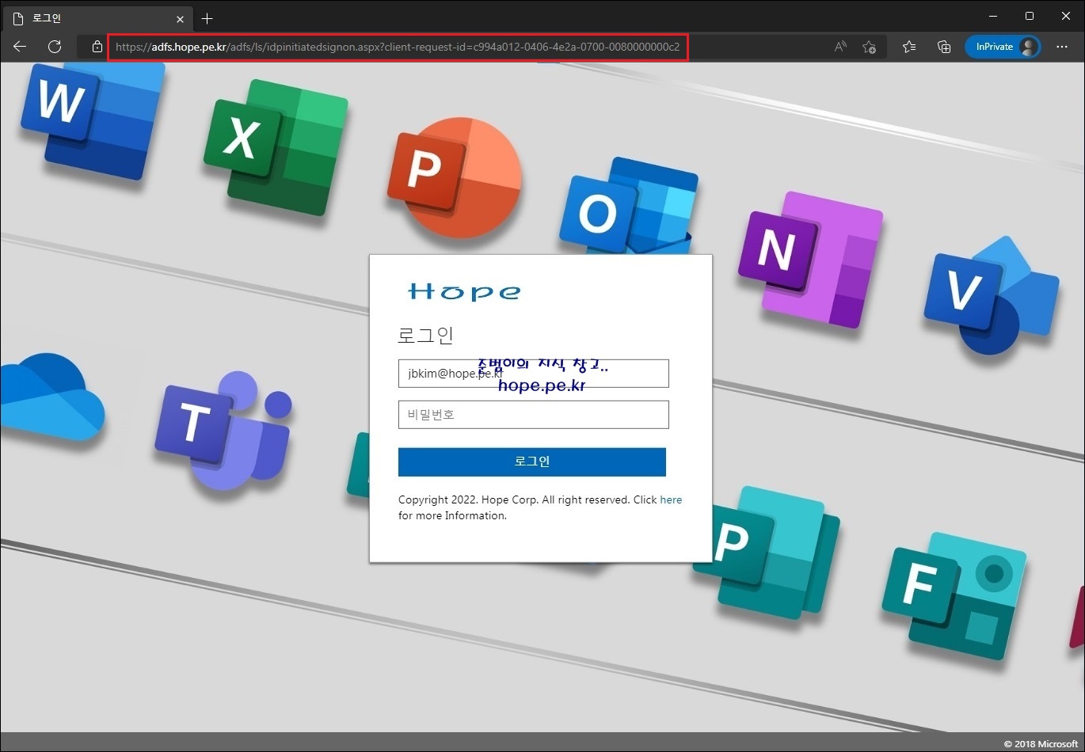Click the email field showing jbkim@hope.pe.kr
Viewport: 1085px width, 752px height.
pyautogui.click(x=533, y=374)
